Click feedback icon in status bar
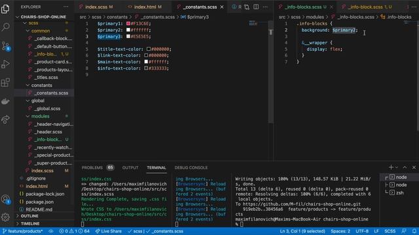The width and height of the screenshot is (419, 235). coord(404,231)
